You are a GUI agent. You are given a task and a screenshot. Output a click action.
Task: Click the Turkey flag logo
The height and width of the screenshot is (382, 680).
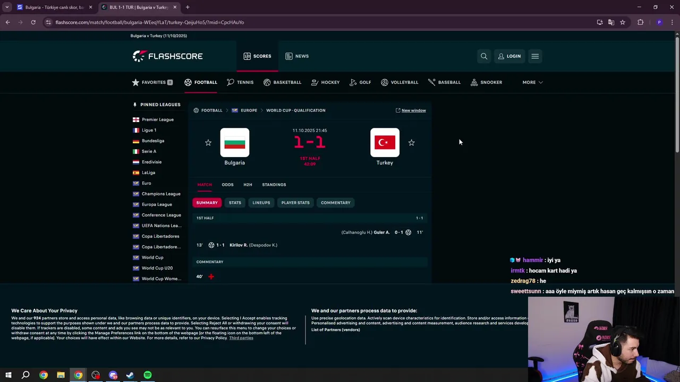pyautogui.click(x=385, y=143)
